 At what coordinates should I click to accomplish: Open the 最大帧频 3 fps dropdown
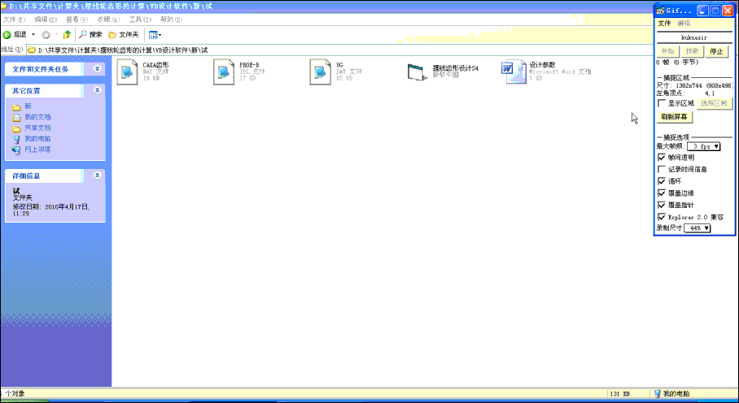coord(703,146)
